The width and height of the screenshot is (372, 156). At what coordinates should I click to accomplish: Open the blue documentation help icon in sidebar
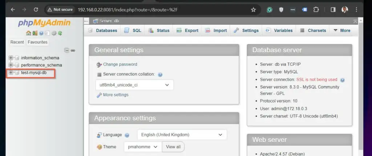point(41,33)
